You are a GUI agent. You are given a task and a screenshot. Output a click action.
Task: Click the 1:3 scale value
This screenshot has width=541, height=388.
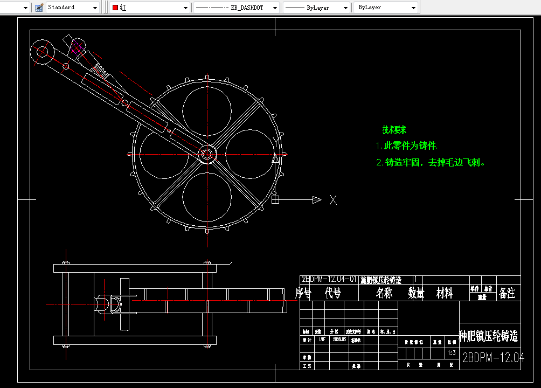pos(452,353)
